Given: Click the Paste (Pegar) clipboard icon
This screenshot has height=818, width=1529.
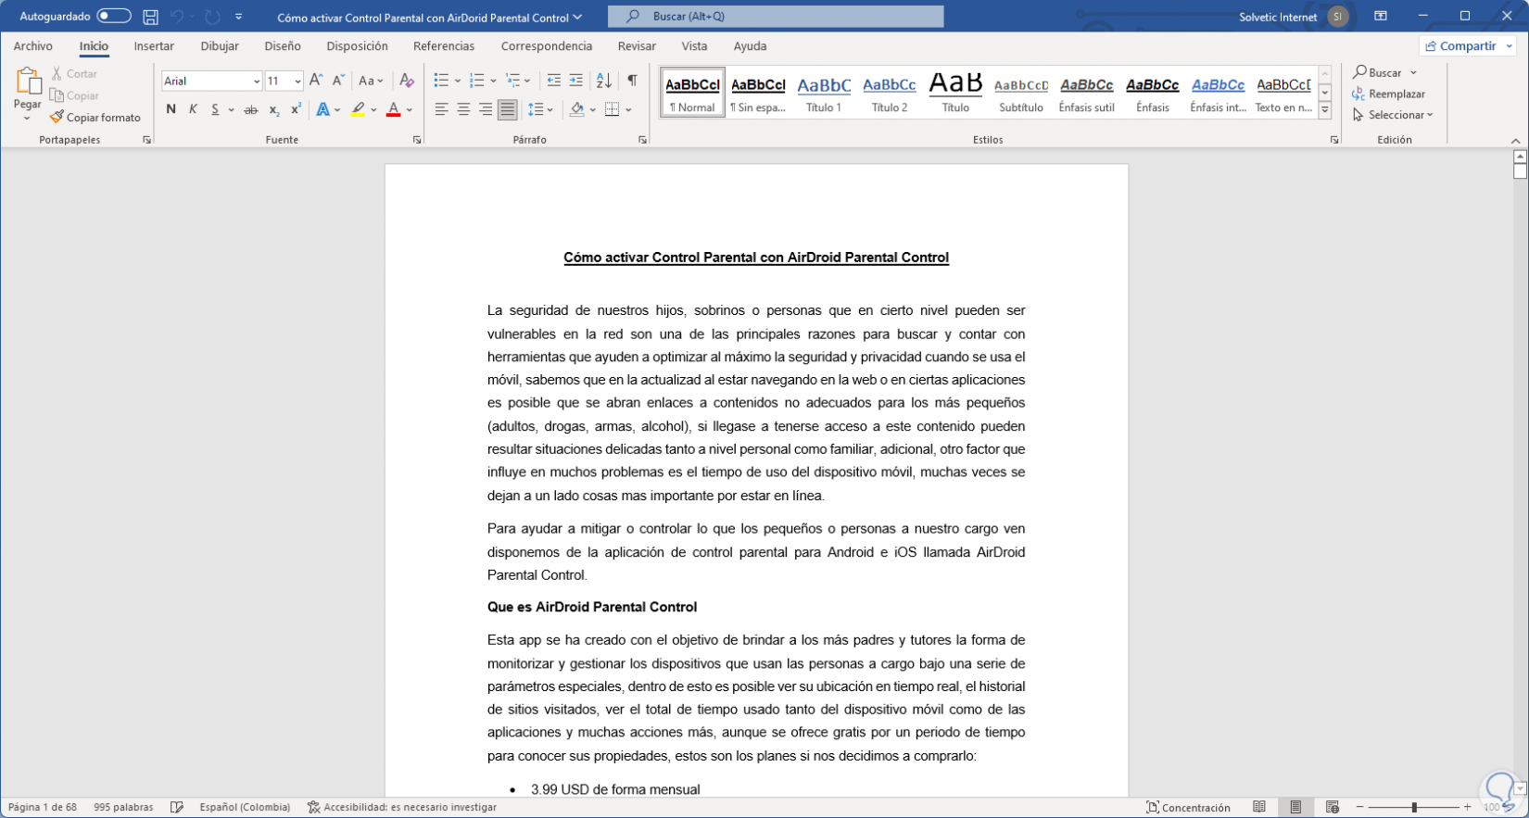Looking at the screenshot, I should pyautogui.click(x=27, y=83).
